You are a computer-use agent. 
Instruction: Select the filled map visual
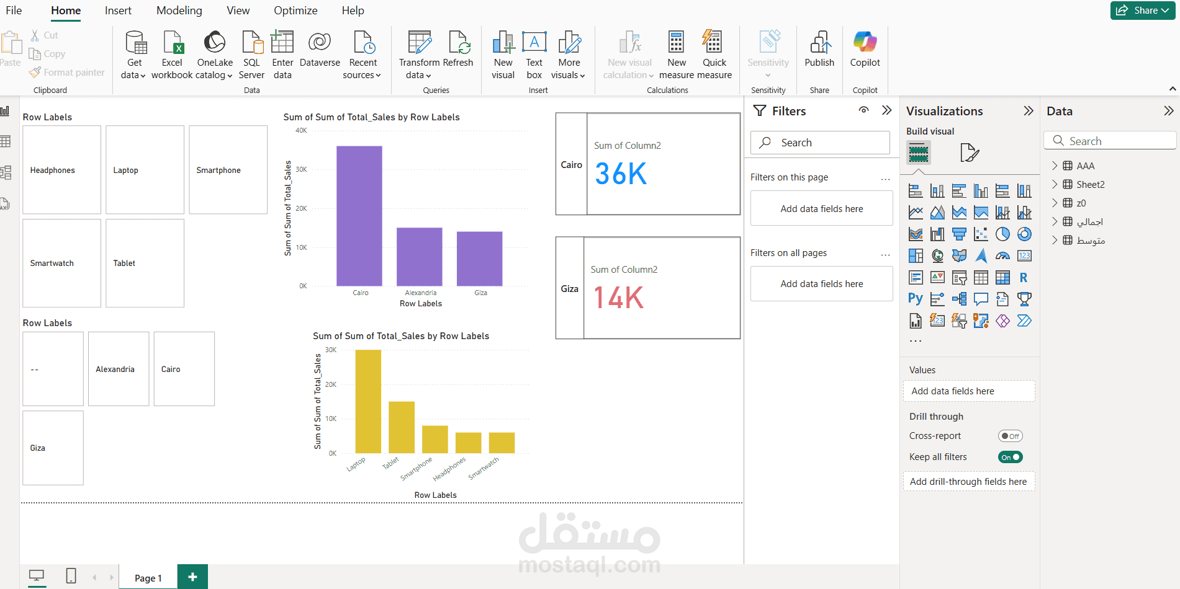pyautogui.click(x=959, y=256)
